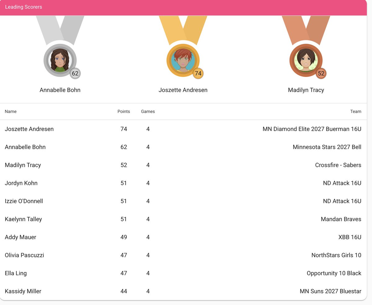Select the name Madilyn Tracy under the bronze medal
The height and width of the screenshot is (305, 372).
click(x=306, y=90)
